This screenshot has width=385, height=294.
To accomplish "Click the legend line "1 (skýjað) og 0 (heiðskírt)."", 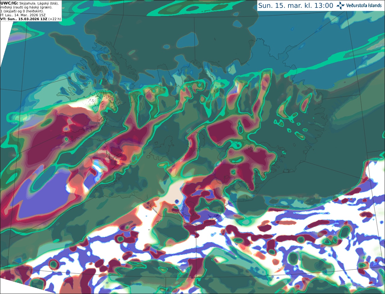I will tap(22, 11).
